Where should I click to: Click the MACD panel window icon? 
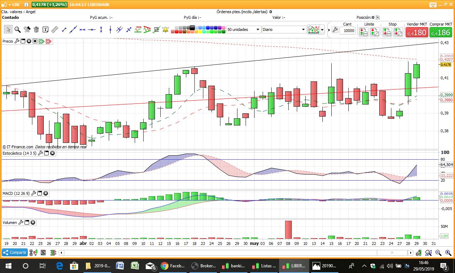click(x=40, y=193)
